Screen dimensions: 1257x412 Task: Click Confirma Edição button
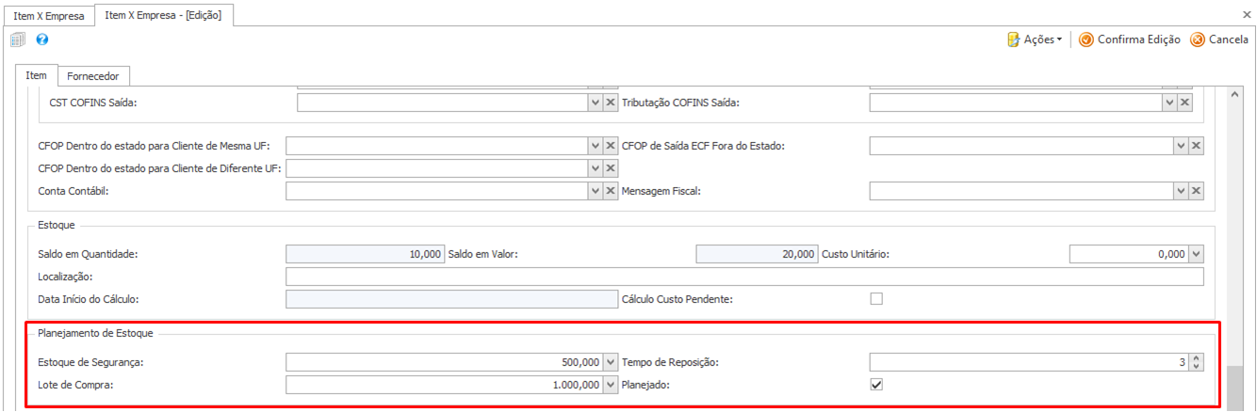1129,40
